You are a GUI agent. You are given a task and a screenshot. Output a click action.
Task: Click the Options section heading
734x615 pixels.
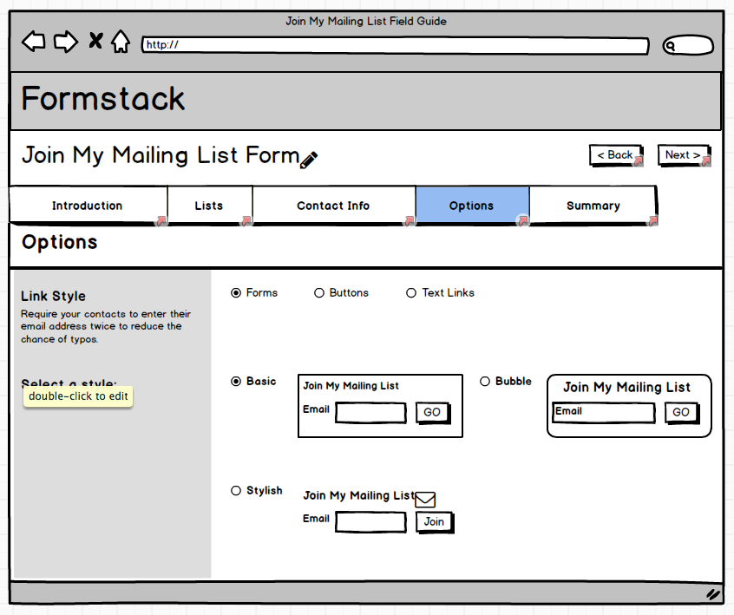[x=60, y=242]
